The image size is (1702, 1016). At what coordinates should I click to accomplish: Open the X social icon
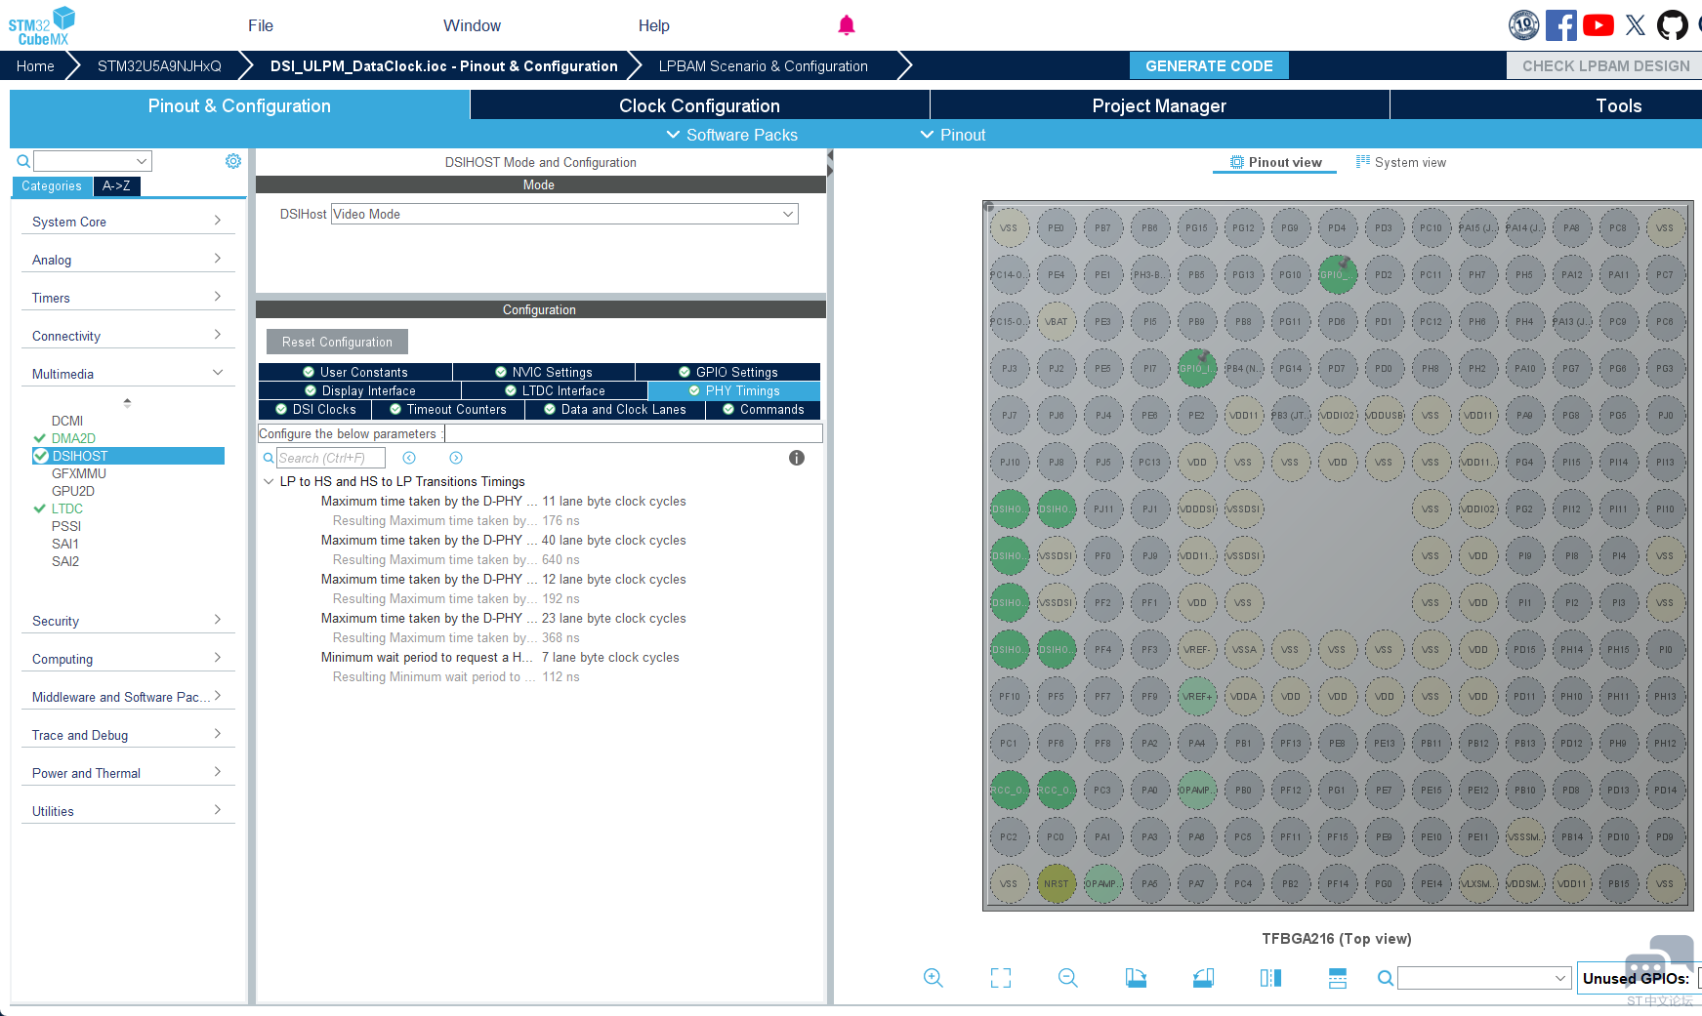1636,25
